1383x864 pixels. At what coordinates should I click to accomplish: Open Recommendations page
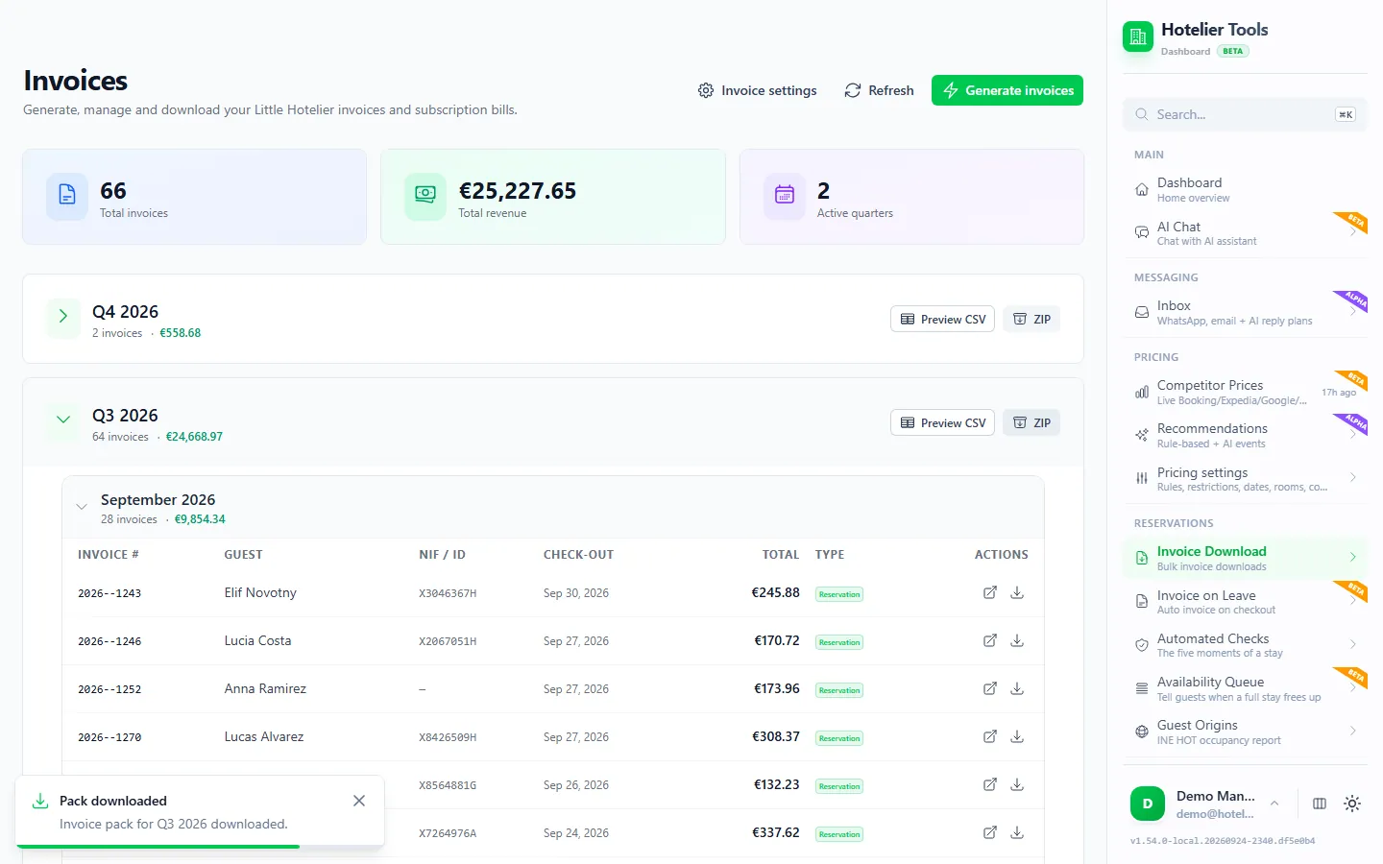[1245, 435]
